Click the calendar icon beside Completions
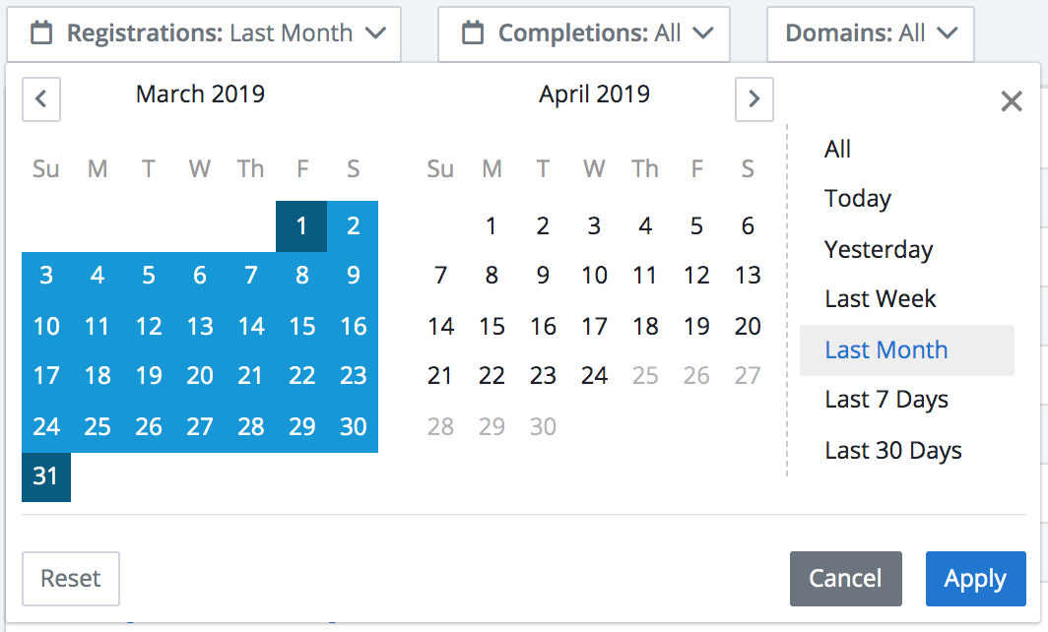Image resolution: width=1048 pixels, height=632 pixels. (473, 32)
